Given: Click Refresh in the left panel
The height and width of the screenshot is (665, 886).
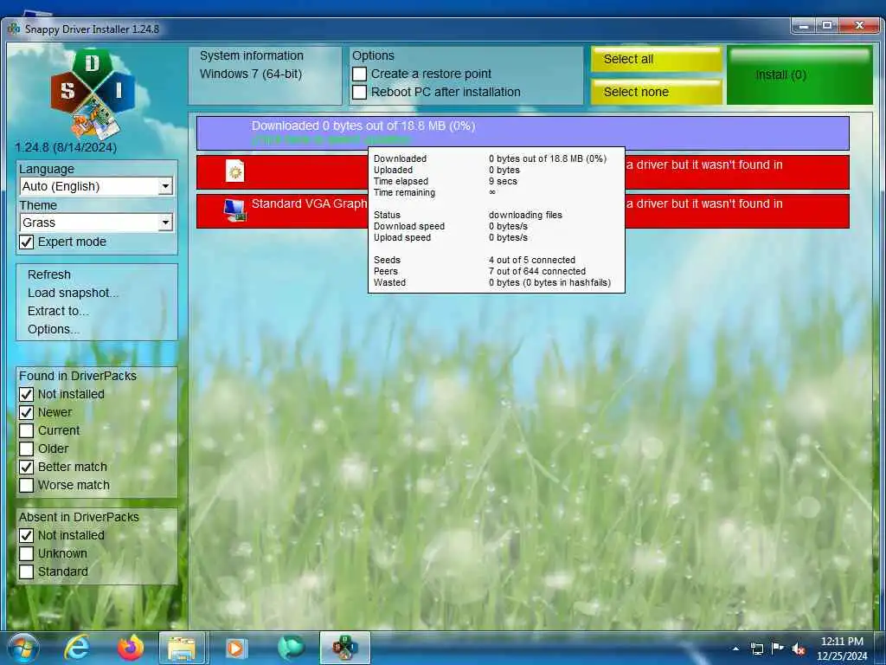Looking at the screenshot, I should pos(49,274).
